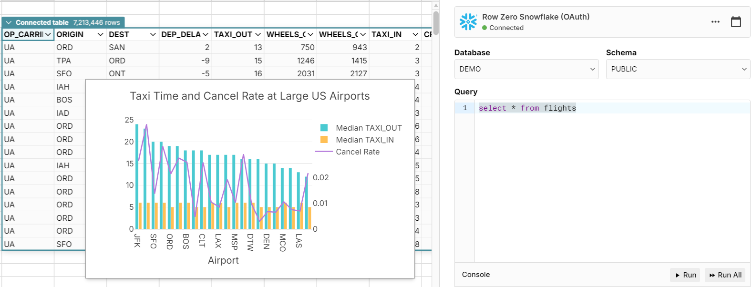This screenshot has width=752, height=287.
Task: Open the TAXI_OUT column dropdown arrow
Action: pyautogui.click(x=258, y=34)
